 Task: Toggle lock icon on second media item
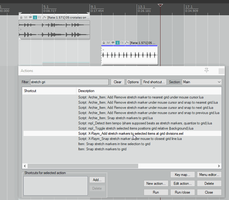104,43
